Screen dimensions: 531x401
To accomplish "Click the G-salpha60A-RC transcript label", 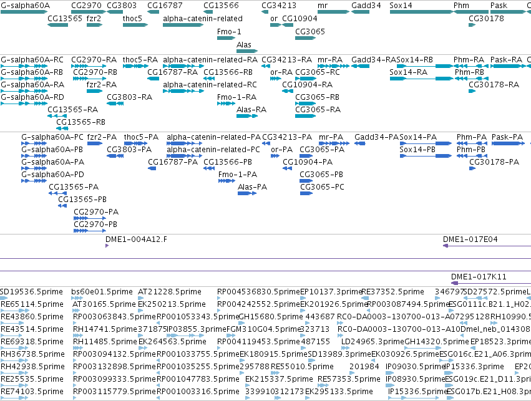I will (x=32, y=60).
